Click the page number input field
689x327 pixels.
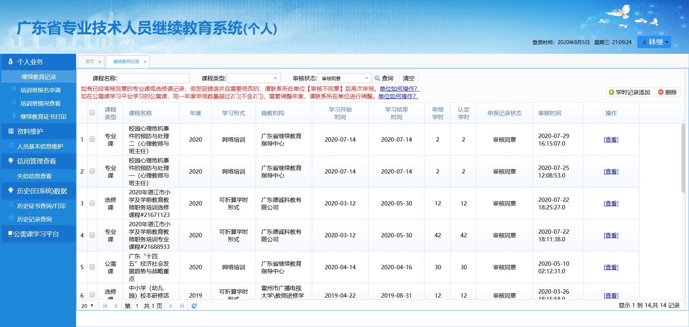point(137,306)
